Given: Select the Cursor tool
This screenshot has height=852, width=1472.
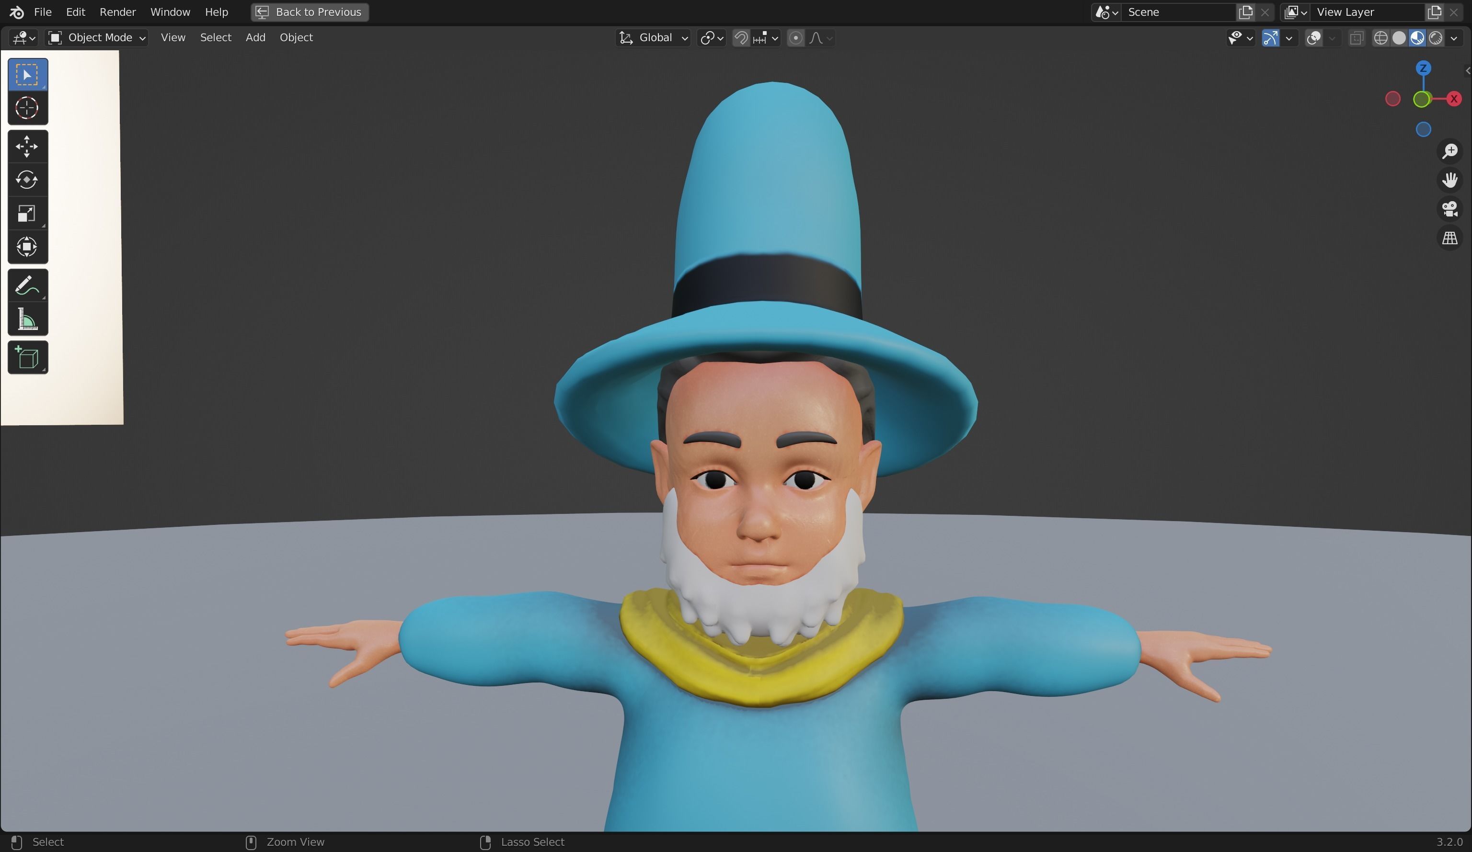Looking at the screenshot, I should pos(27,108).
